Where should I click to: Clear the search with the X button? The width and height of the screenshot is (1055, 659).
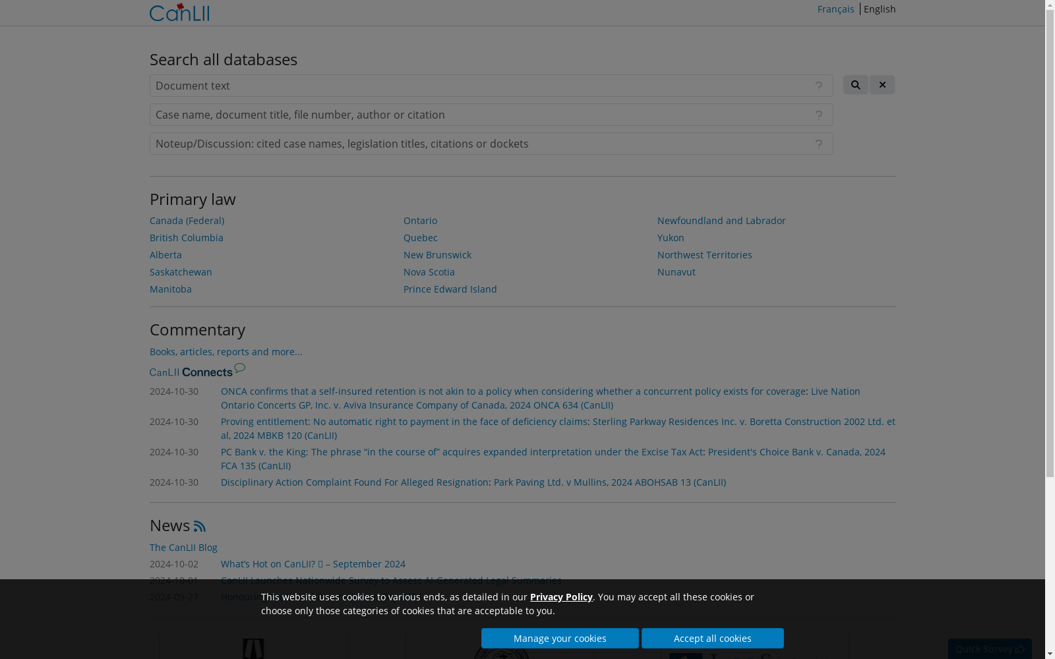[x=882, y=84]
